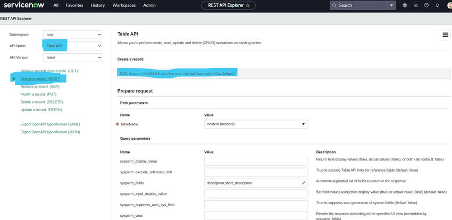Select Modify a record (PUT)

pos(38,94)
